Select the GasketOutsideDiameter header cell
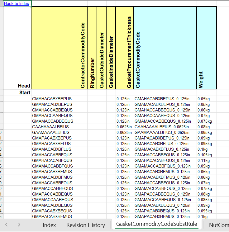 (x=102, y=48)
